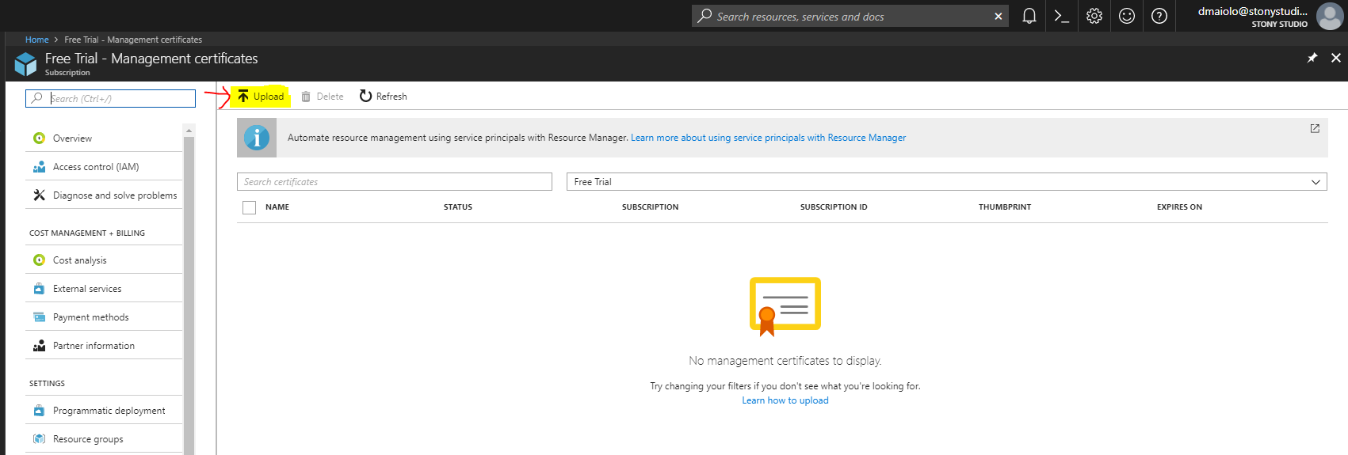Image resolution: width=1348 pixels, height=455 pixels.
Task: Open Access control (IAM)
Action: 104,167
